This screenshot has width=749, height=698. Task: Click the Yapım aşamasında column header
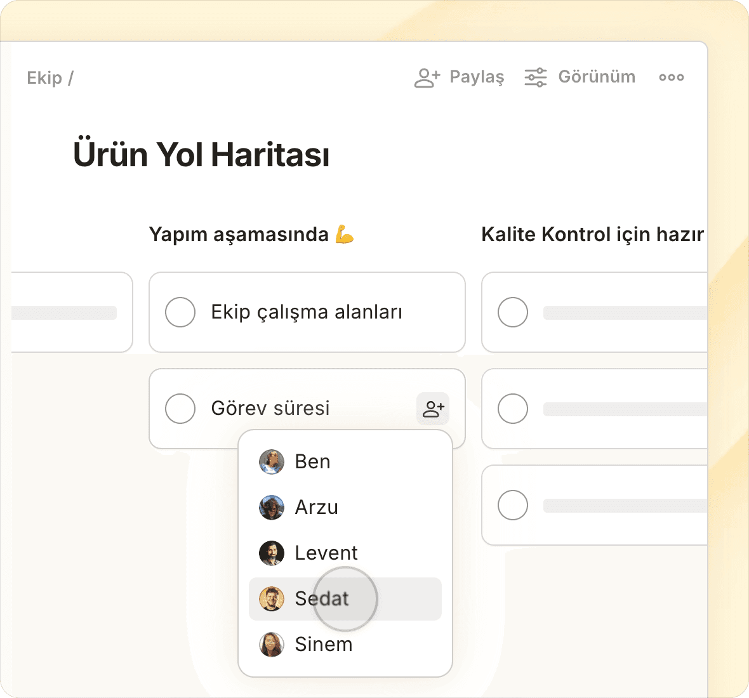239,235
